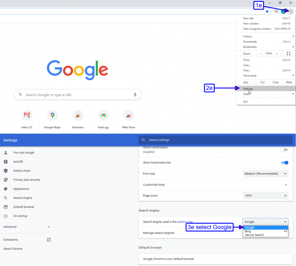Click the Search Google or type a URL box

point(78,95)
